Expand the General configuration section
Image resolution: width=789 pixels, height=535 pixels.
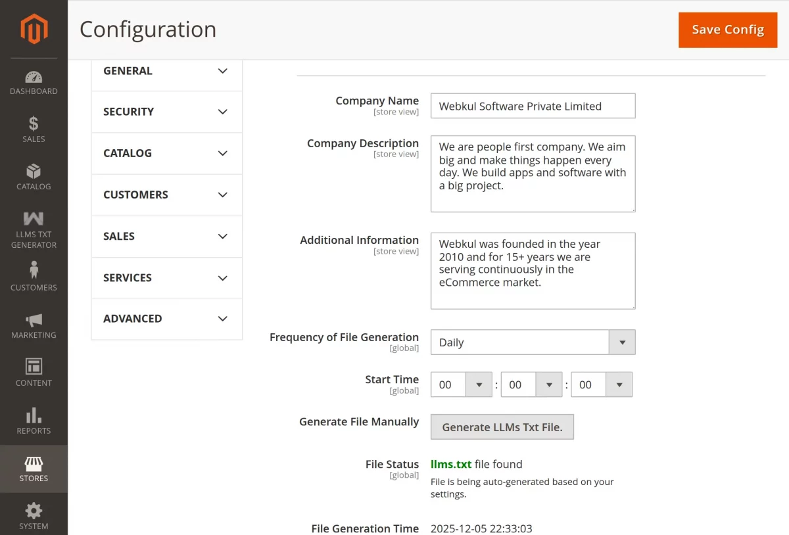166,71
